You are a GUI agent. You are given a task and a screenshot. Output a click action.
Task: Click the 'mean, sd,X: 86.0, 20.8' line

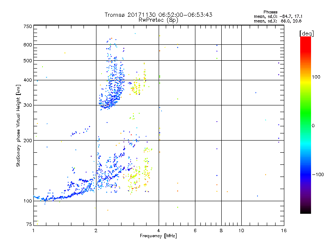pyautogui.click(x=278, y=21)
